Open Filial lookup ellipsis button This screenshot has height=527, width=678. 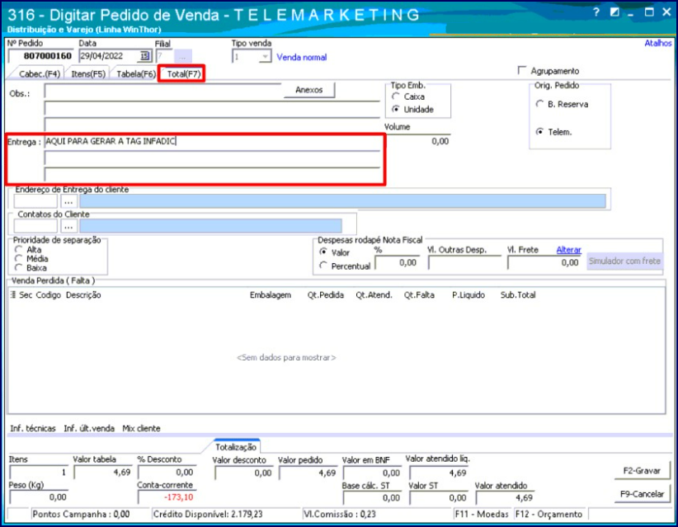tap(182, 57)
